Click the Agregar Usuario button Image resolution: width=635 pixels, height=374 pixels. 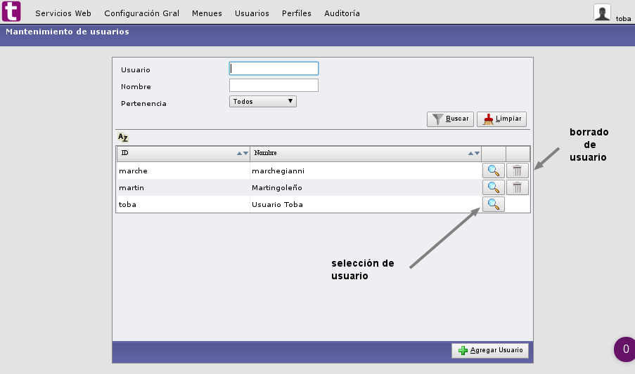[490, 350]
